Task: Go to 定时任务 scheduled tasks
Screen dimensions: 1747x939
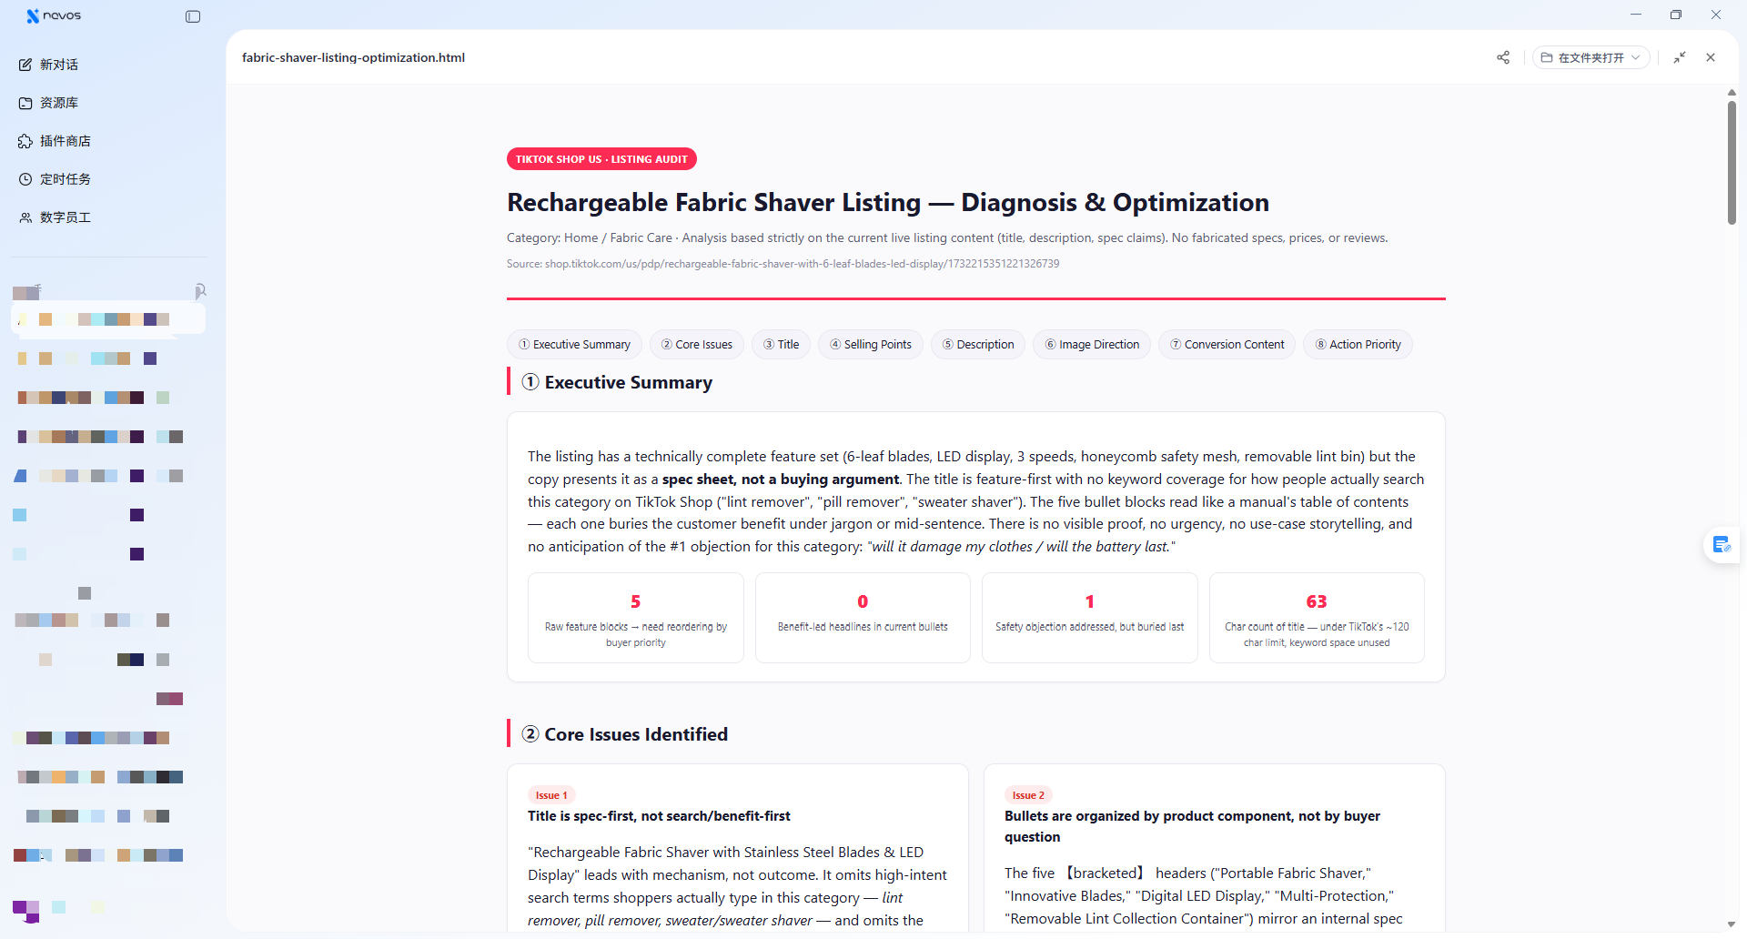Action: click(x=55, y=179)
